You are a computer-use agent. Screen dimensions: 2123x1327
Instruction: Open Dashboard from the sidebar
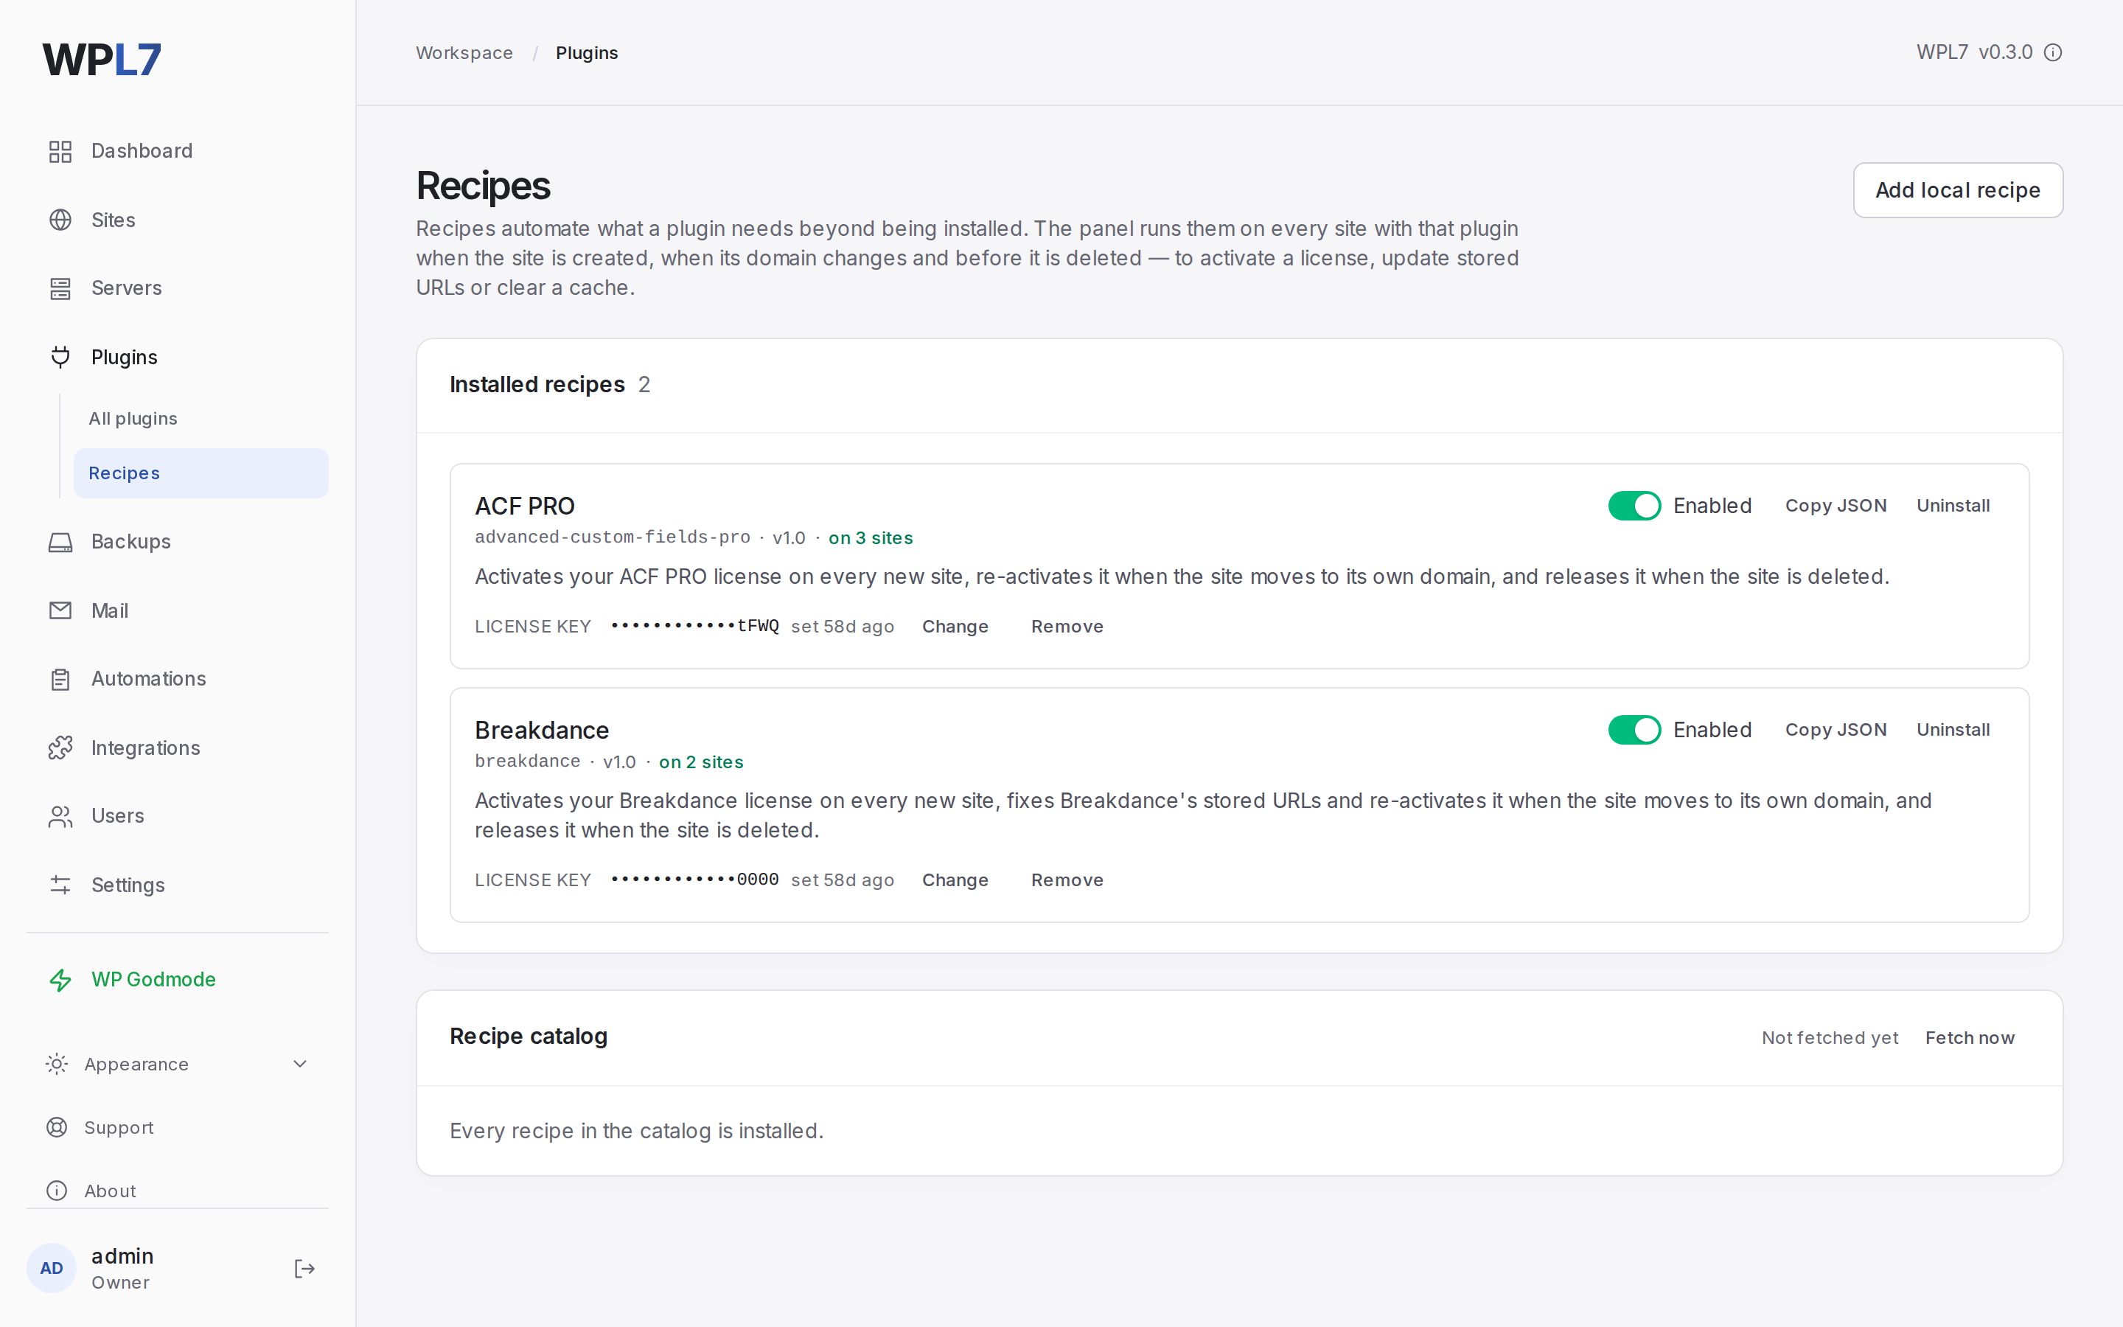coord(177,151)
